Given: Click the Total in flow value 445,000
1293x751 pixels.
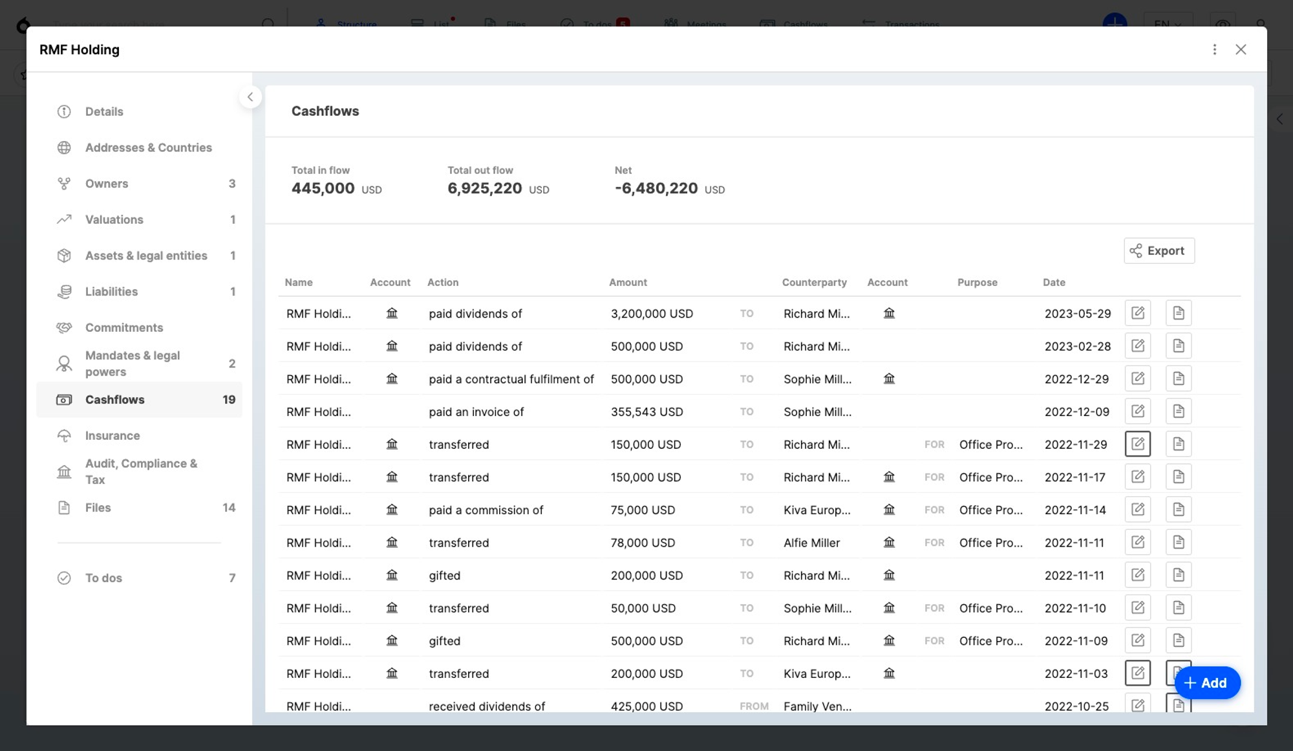Looking at the screenshot, I should point(323,188).
